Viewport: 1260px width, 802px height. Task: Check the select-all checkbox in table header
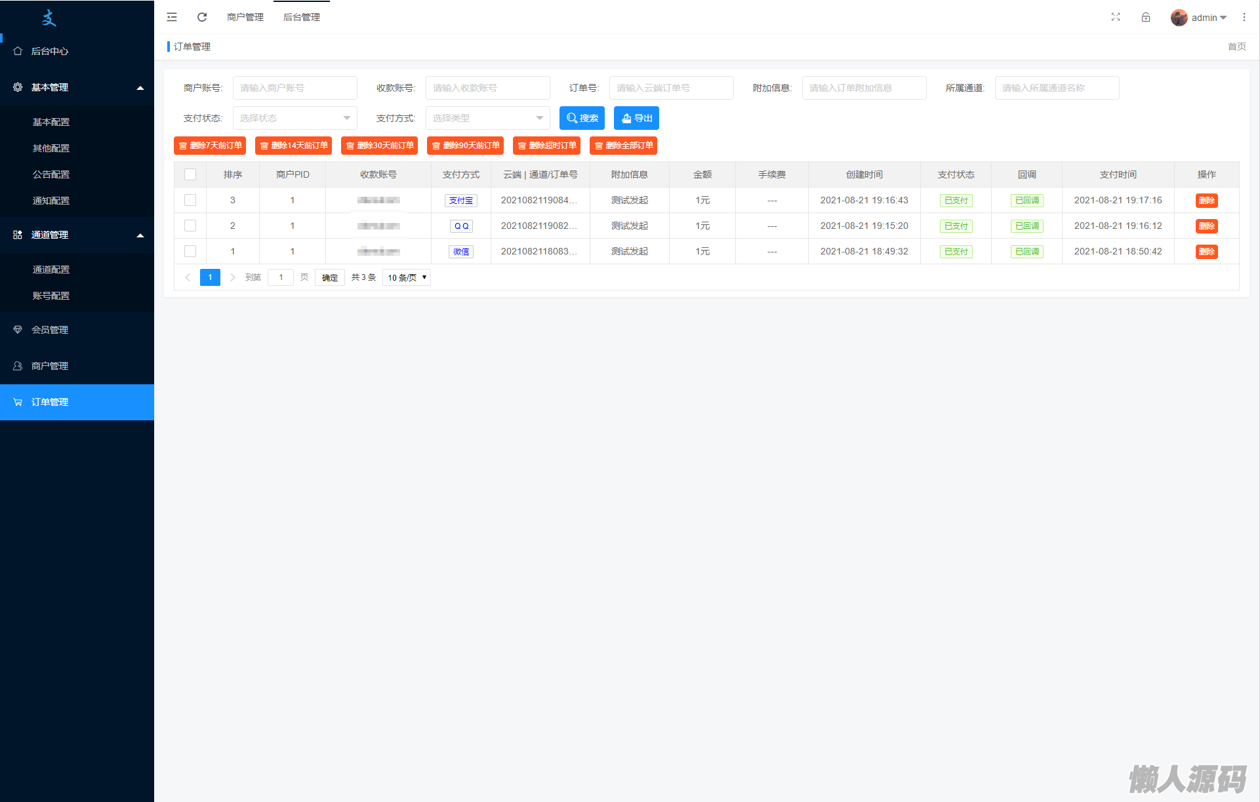(x=190, y=174)
